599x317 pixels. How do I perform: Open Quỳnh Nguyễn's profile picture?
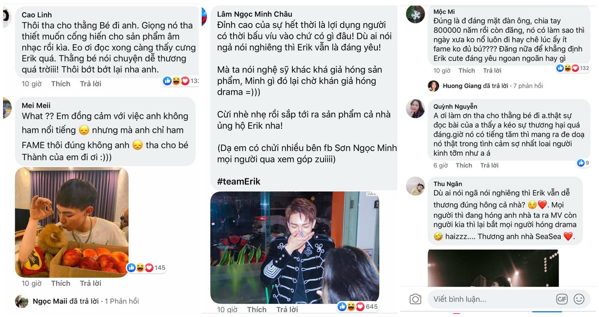415,109
